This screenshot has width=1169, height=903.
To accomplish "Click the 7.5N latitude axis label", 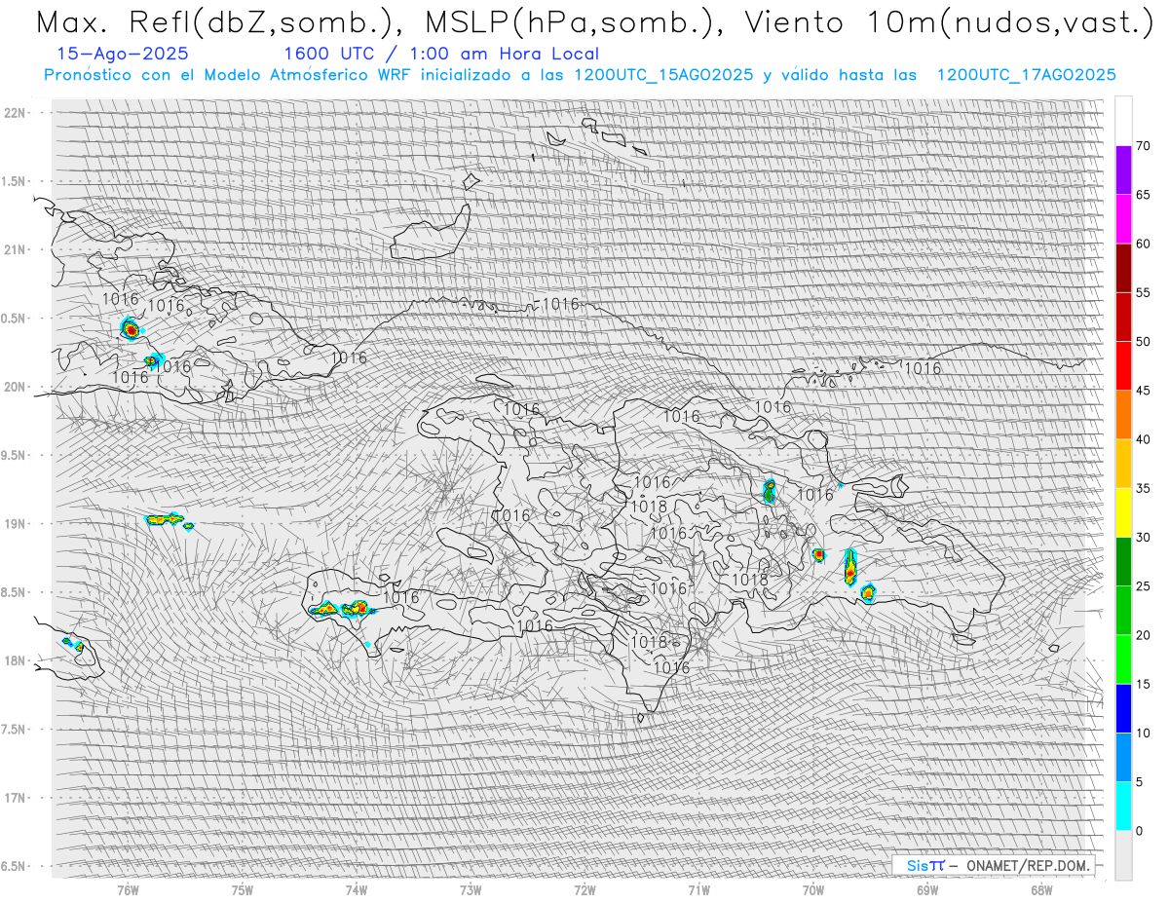I will [14, 729].
